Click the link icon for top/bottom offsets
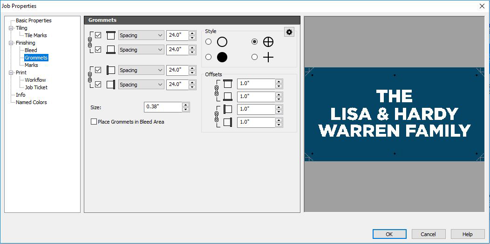Image resolution: width=490 pixels, height=244 pixels. click(217, 90)
